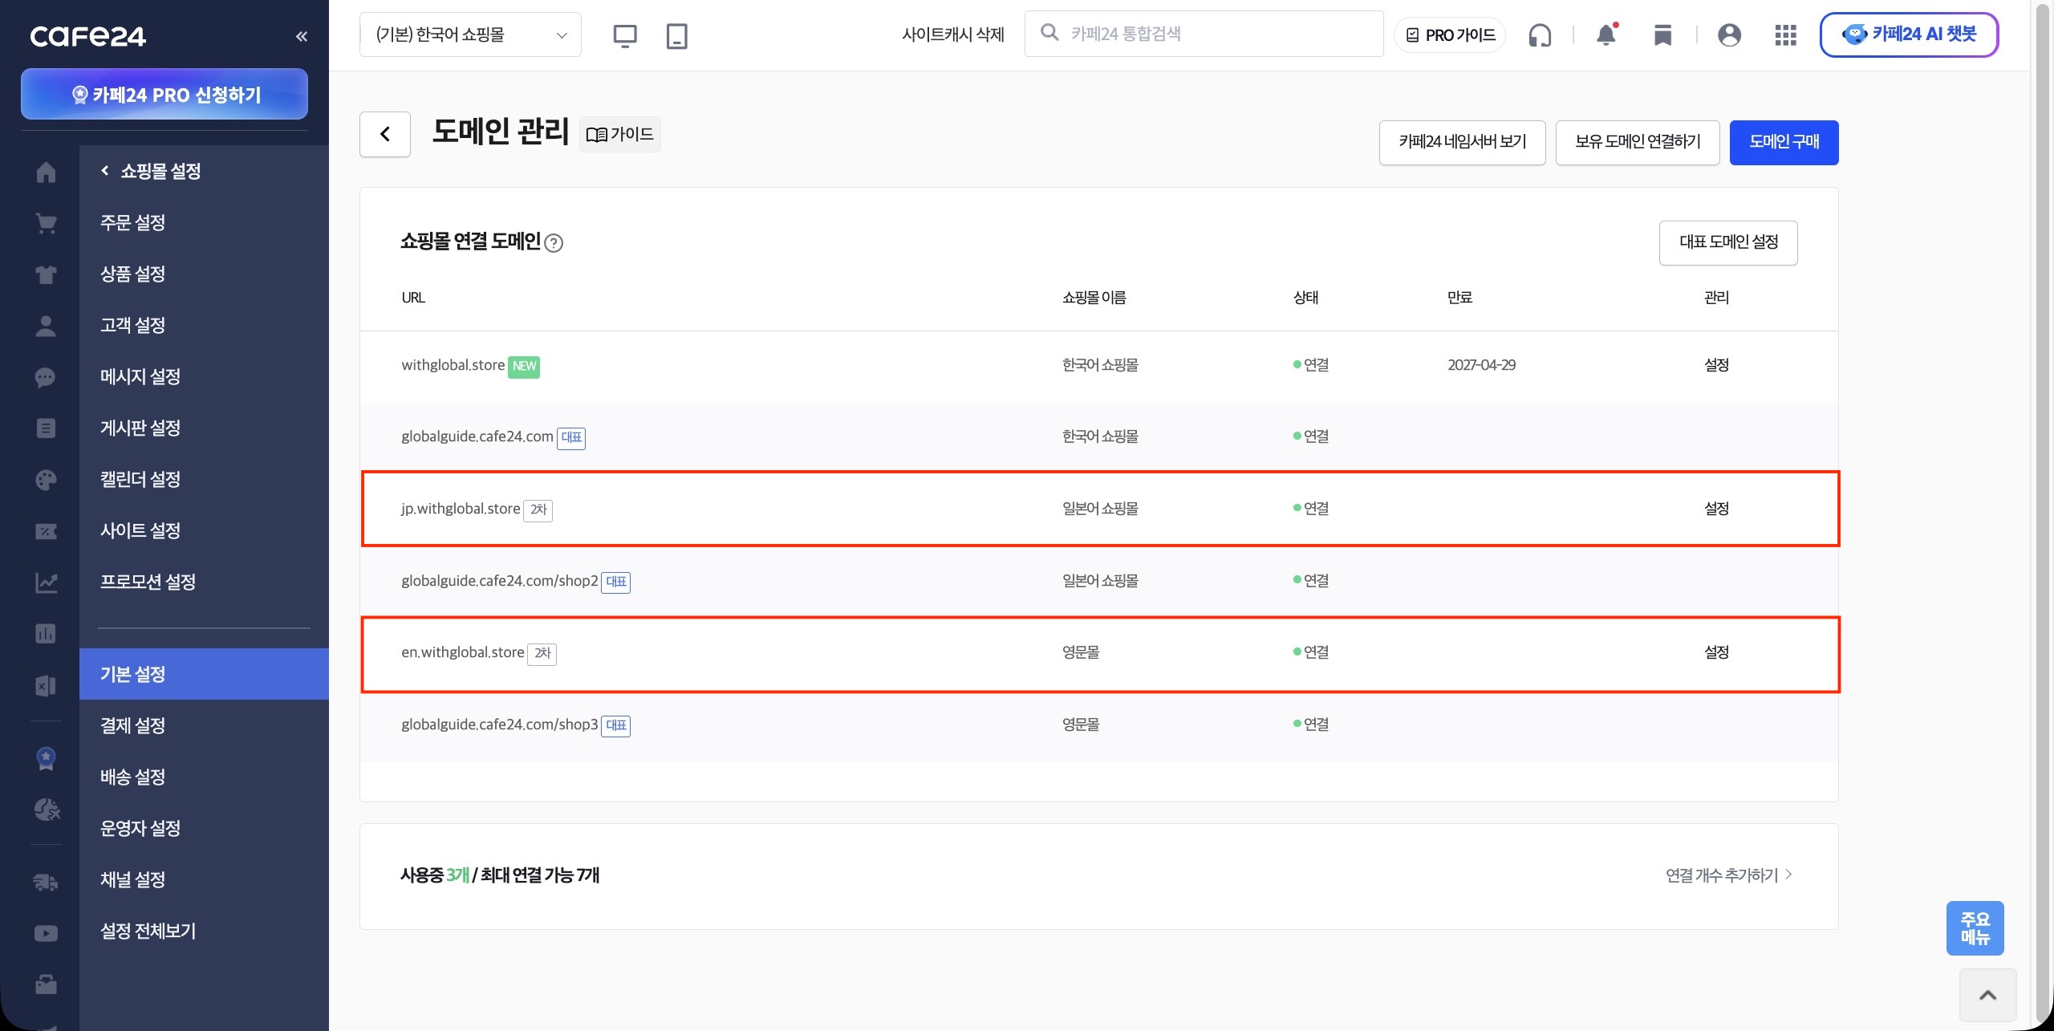This screenshot has height=1031, width=2054.
Task: Select 기본 설정 menu item
Action: point(204,674)
